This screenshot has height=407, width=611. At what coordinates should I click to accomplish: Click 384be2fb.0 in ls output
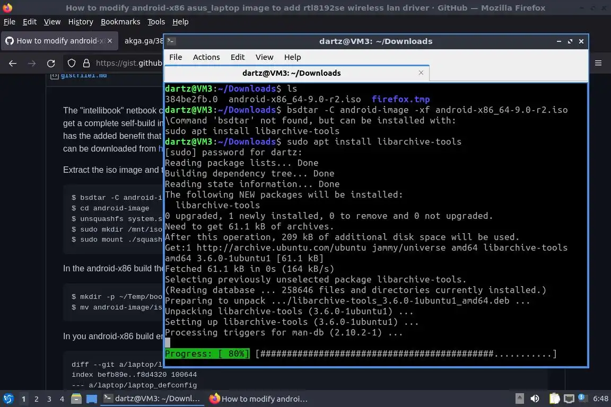(191, 99)
